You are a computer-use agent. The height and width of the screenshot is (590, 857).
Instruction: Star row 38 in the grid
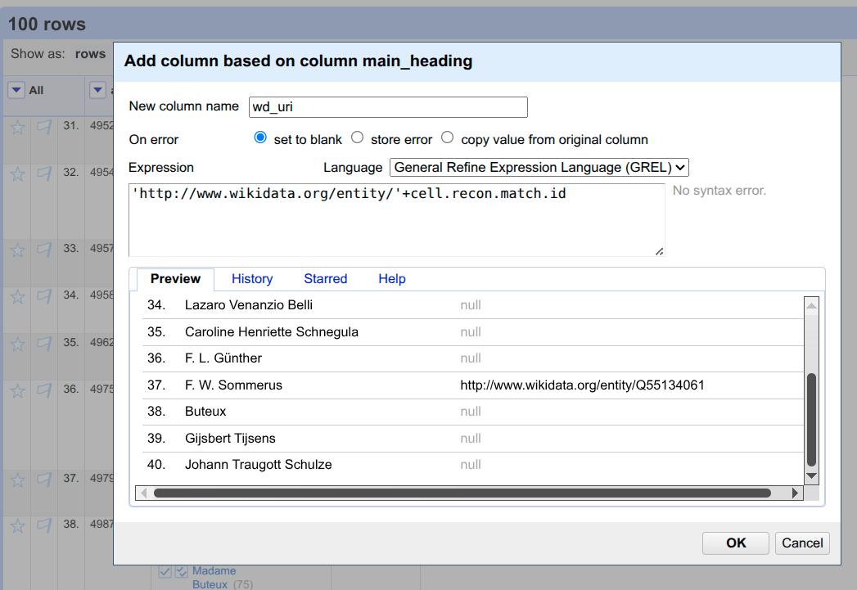click(x=17, y=526)
